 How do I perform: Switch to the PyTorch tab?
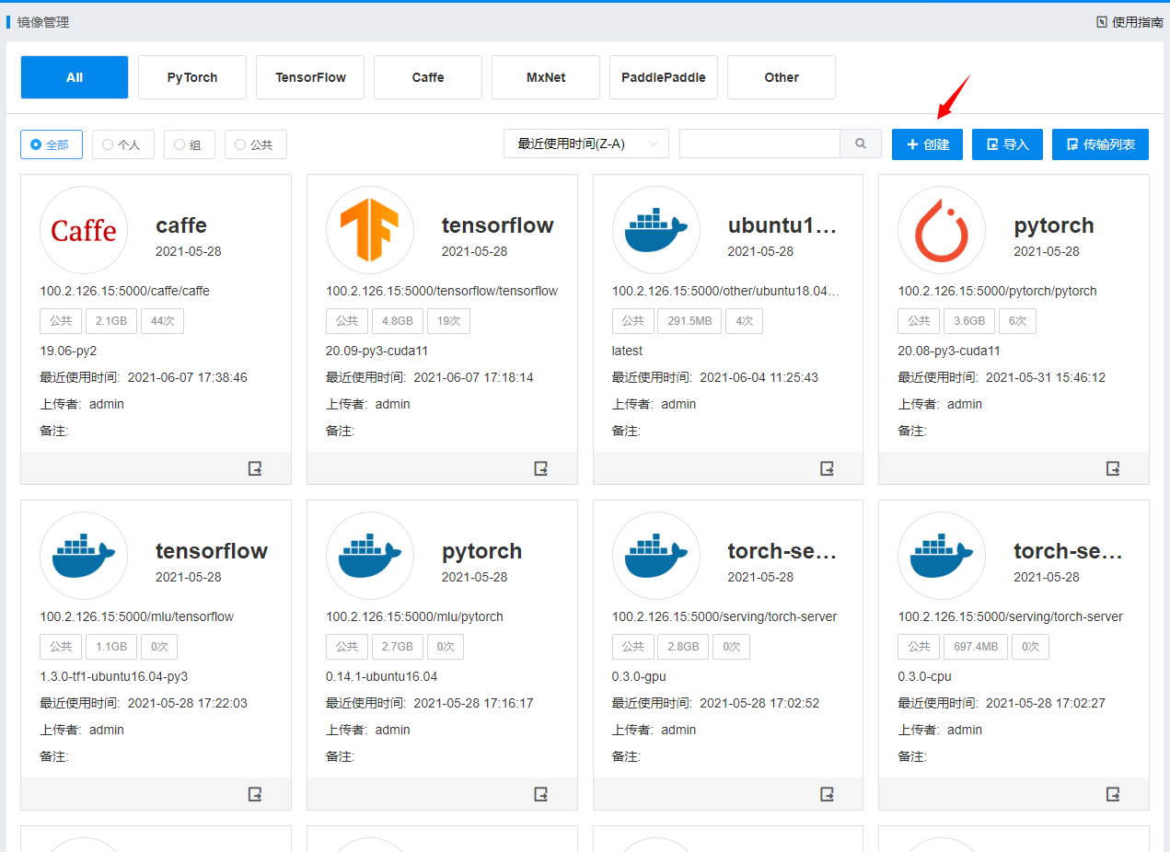192,77
